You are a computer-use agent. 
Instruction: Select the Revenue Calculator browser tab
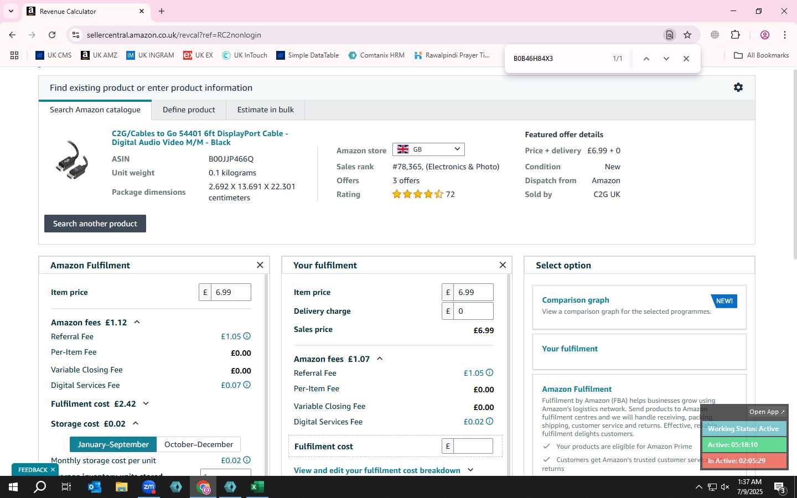[86, 11]
